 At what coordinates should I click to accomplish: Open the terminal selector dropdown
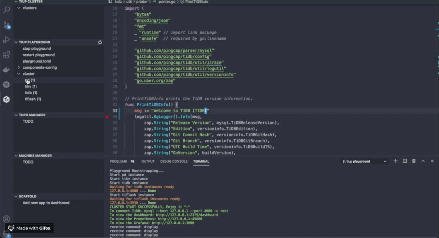click(x=364, y=161)
